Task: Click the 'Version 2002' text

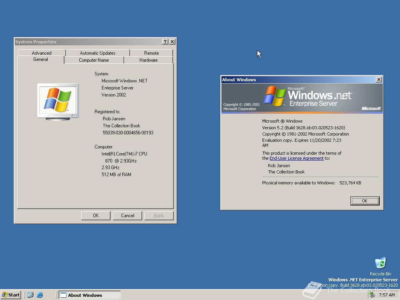Action: coord(114,95)
